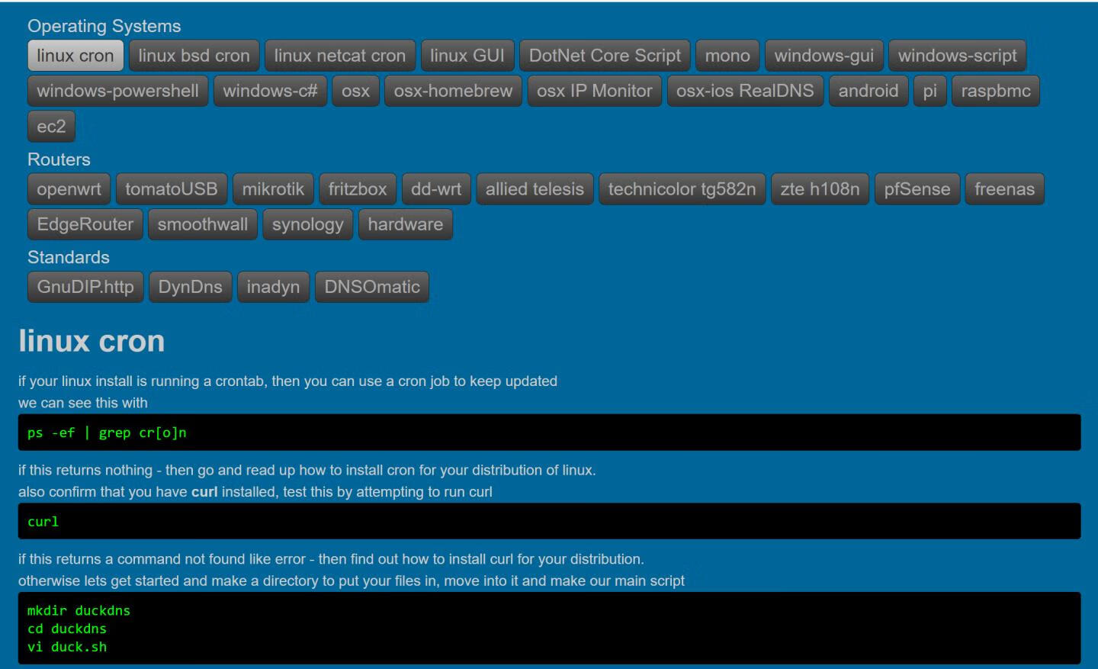Image resolution: width=1098 pixels, height=669 pixels.
Task: Open the dd-wrt router instructions
Action: [435, 189]
